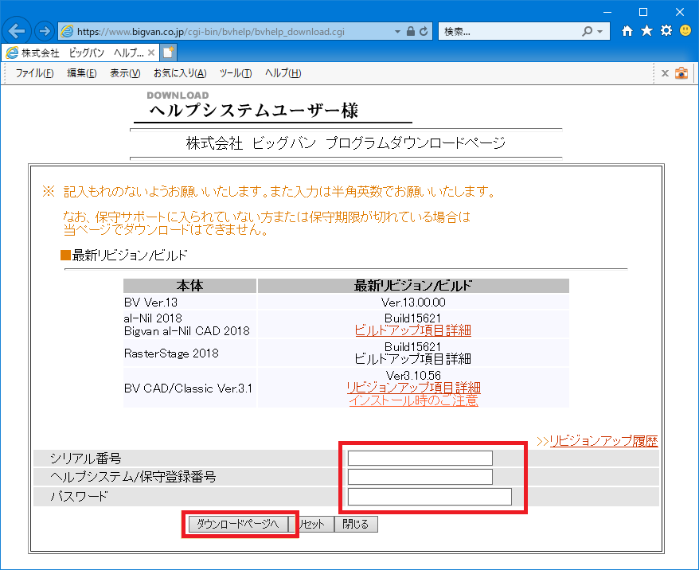Open the ファイル(F) menu

tap(35, 73)
